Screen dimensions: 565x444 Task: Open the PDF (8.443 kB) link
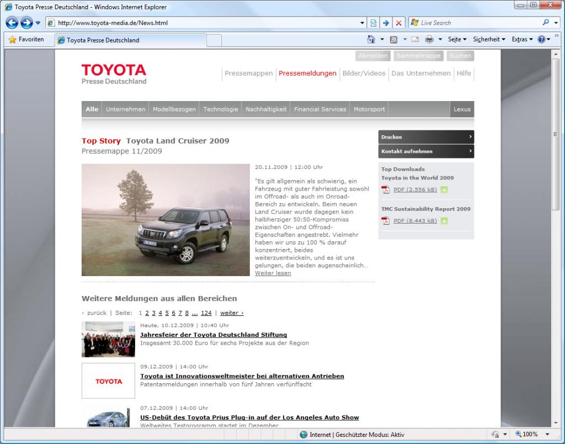click(415, 221)
